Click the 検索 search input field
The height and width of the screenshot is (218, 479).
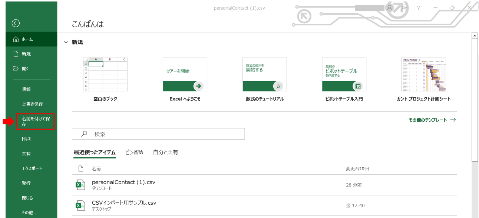click(x=158, y=134)
